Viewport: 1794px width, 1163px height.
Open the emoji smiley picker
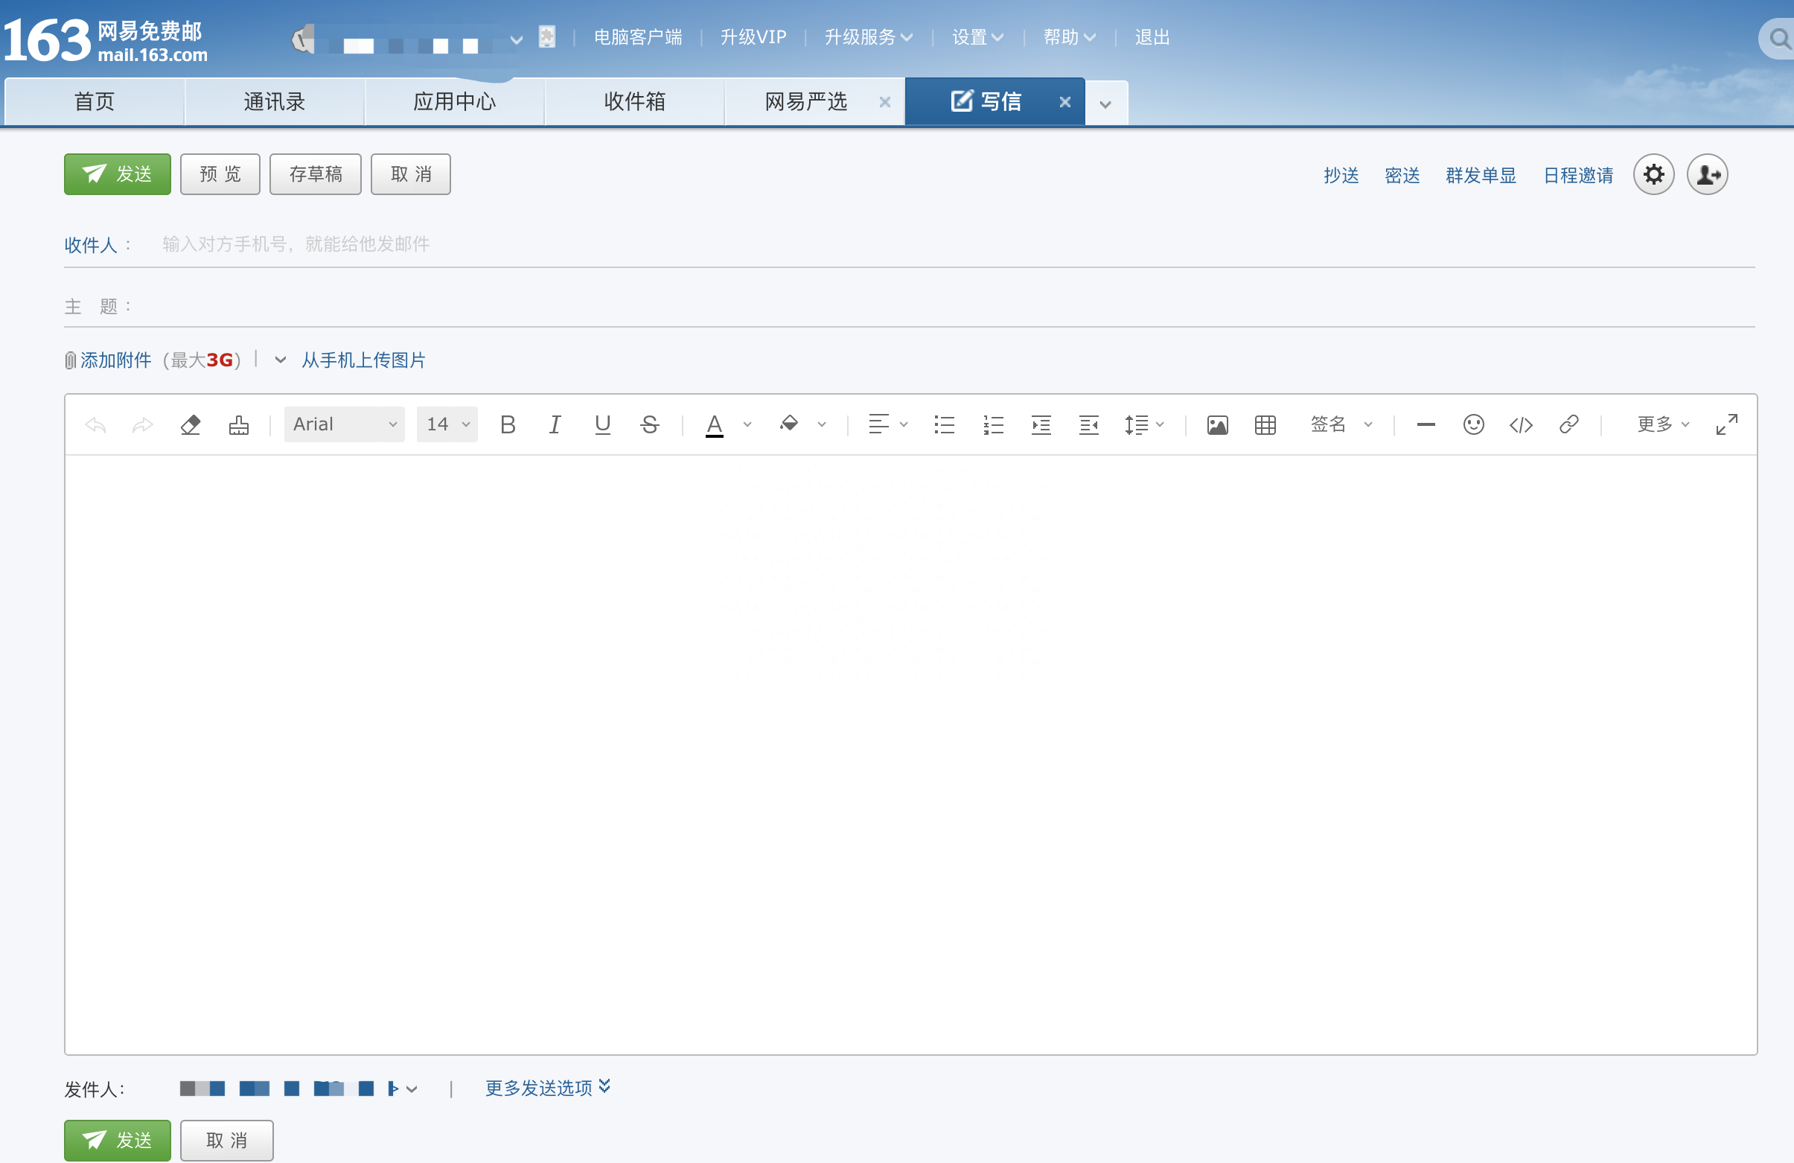tap(1473, 425)
